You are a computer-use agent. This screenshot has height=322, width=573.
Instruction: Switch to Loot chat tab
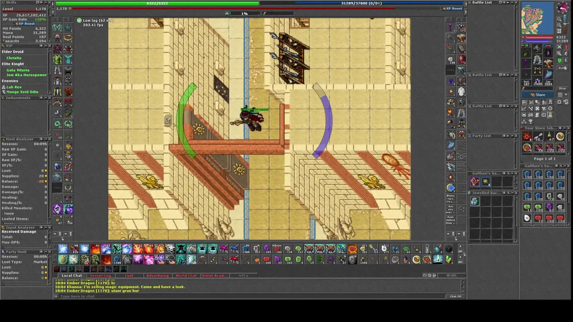tap(129, 275)
